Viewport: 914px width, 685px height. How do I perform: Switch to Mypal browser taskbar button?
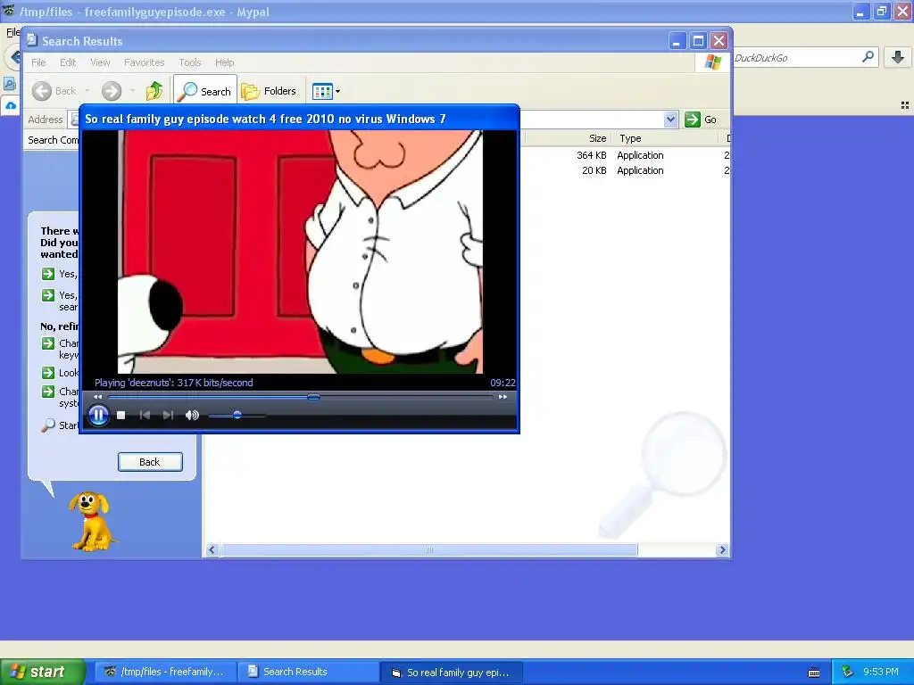166,672
